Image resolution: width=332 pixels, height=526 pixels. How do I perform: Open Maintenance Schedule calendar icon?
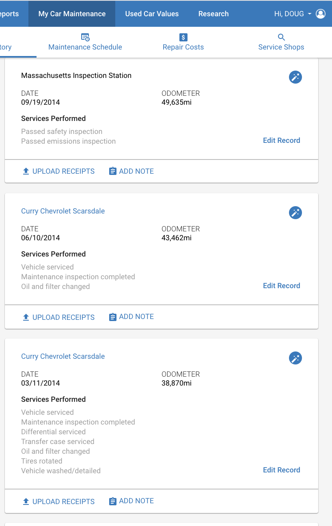85,37
